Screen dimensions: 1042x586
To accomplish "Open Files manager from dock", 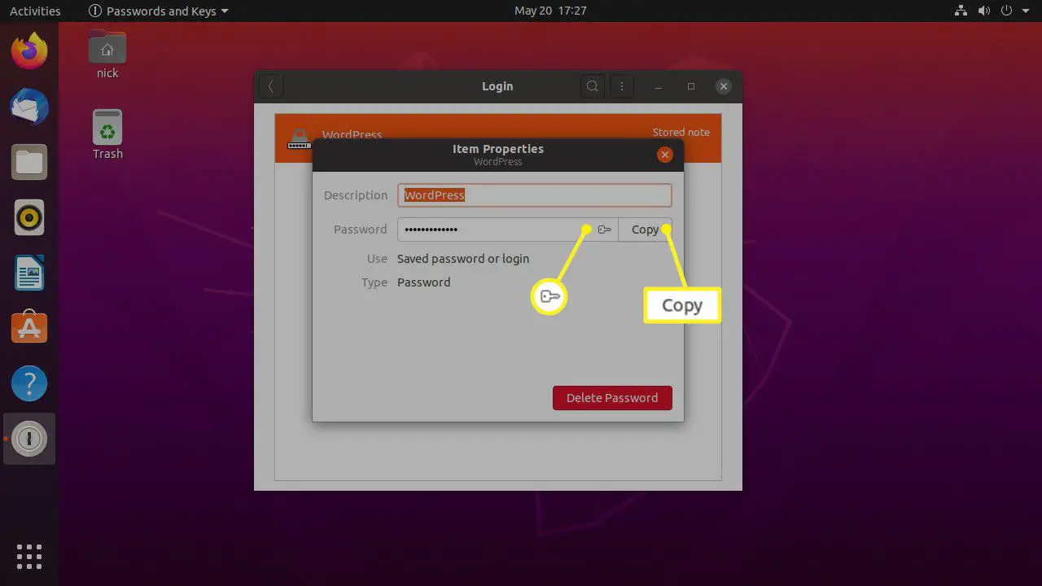I will 29,162.
